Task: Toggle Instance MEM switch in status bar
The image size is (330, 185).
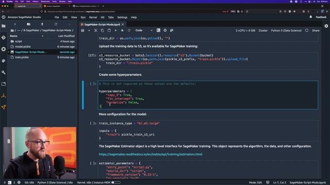Action: click(115, 182)
